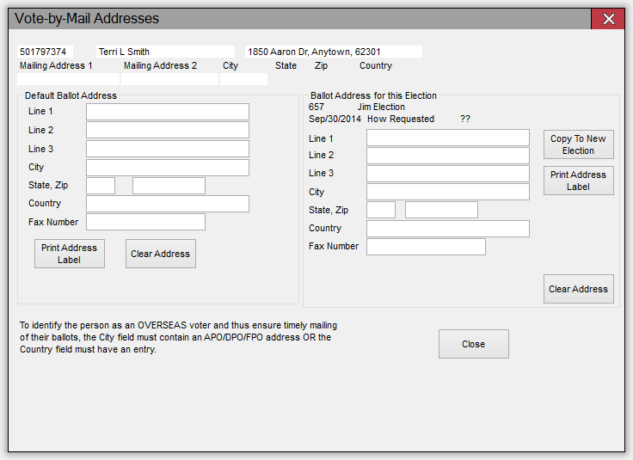Focus Fax Number field in Default Ballot Address
633x460 pixels.
click(x=145, y=222)
